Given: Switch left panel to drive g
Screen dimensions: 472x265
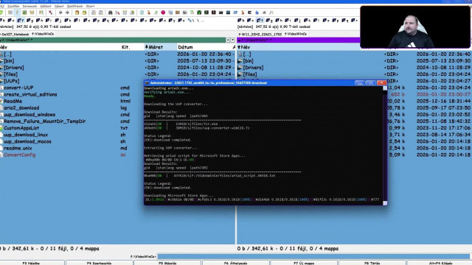Looking at the screenshot, I should point(29,21).
